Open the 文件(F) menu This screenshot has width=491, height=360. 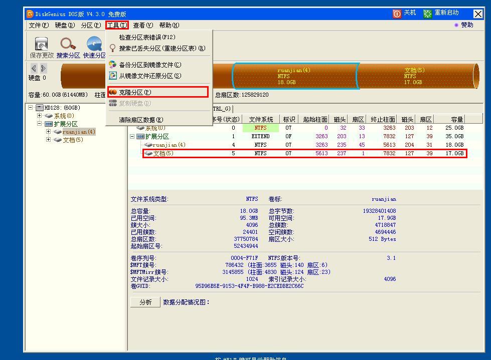coord(39,26)
